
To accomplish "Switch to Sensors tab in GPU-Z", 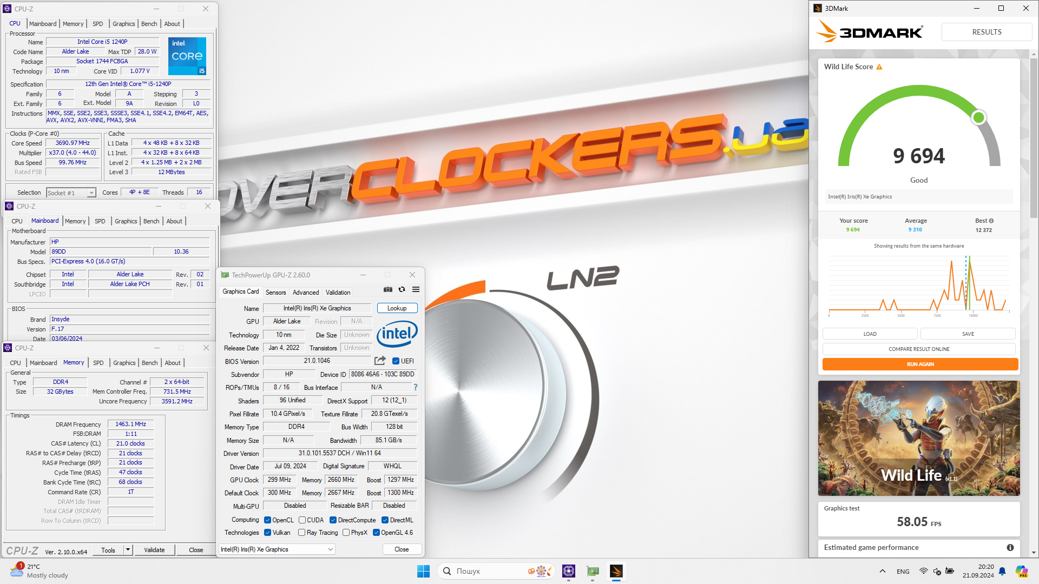I will tap(275, 293).
